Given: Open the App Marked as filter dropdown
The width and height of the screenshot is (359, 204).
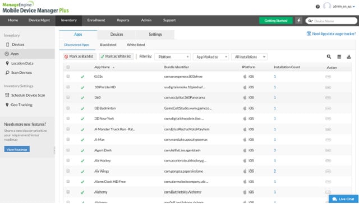Looking at the screenshot, I should click(211, 57).
